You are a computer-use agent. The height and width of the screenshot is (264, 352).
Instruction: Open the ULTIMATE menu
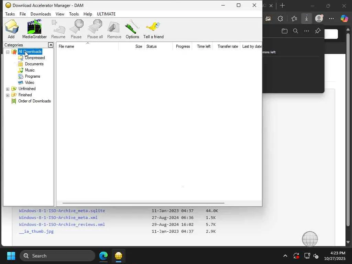(106, 14)
